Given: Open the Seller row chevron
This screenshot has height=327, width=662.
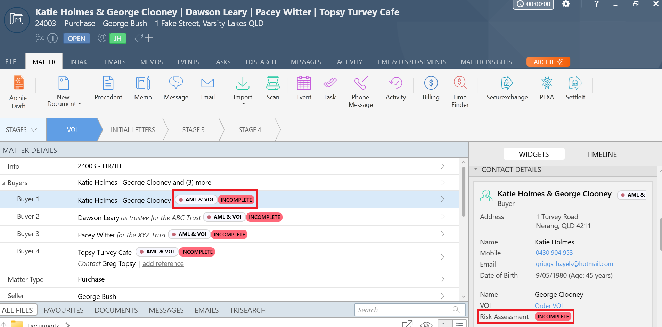Looking at the screenshot, I should pyautogui.click(x=443, y=296).
